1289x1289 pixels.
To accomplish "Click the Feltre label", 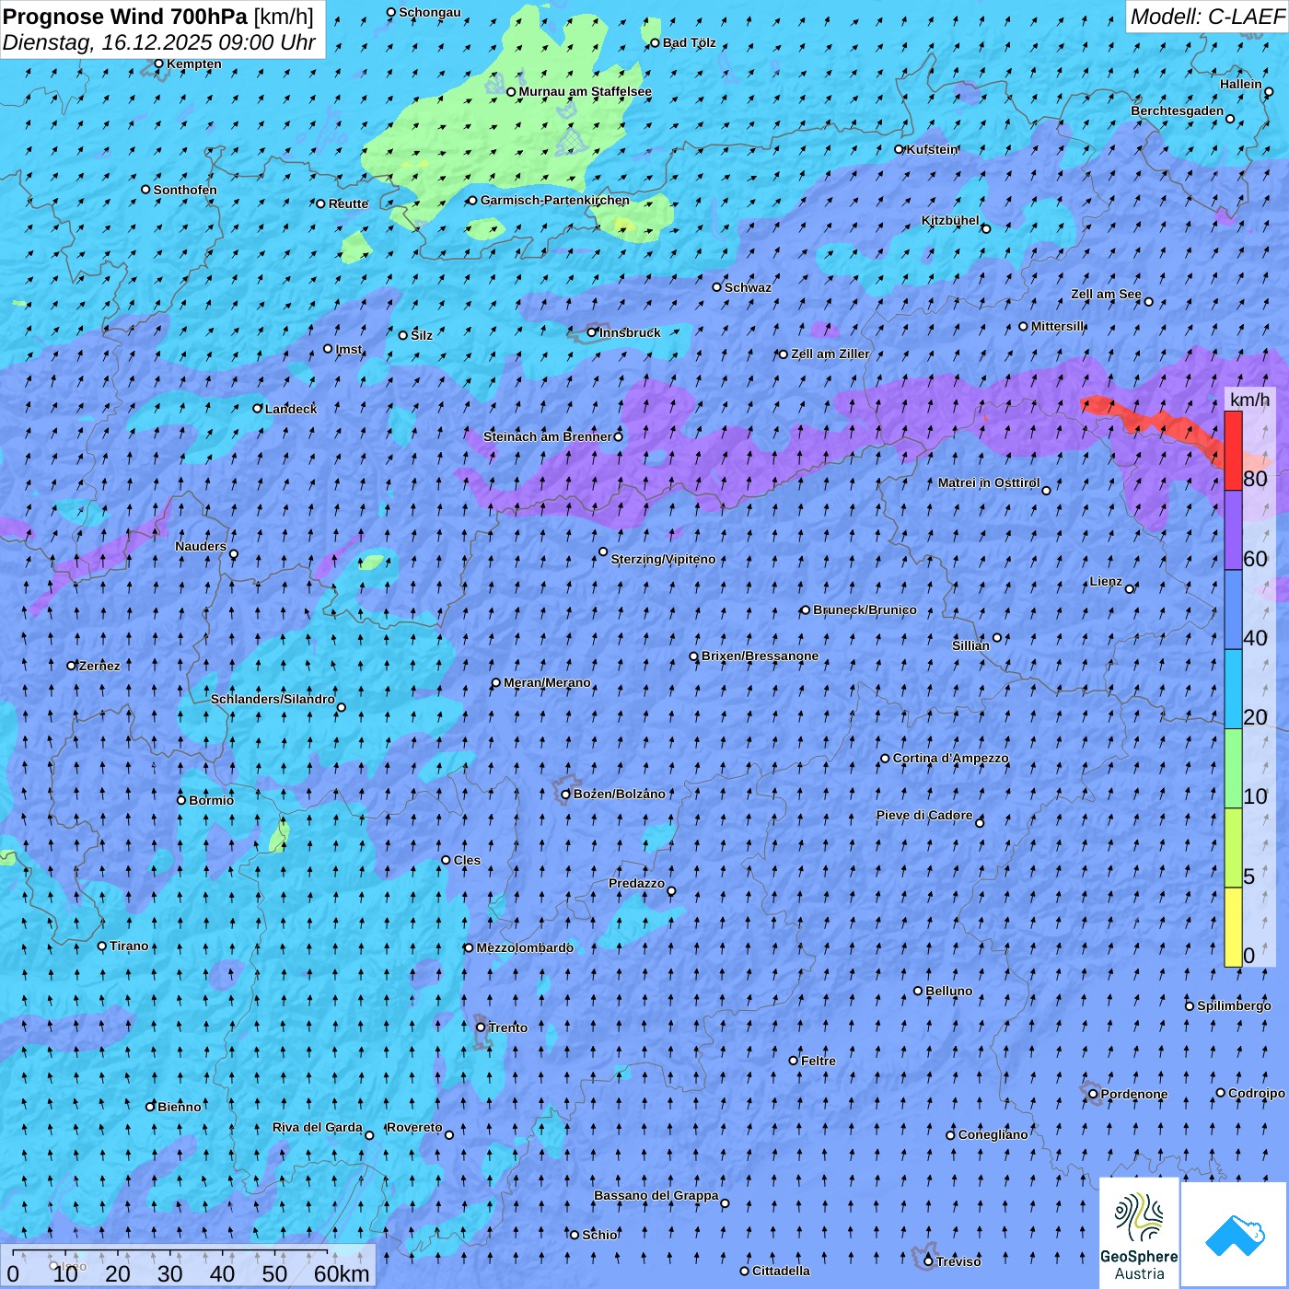I will (819, 1062).
